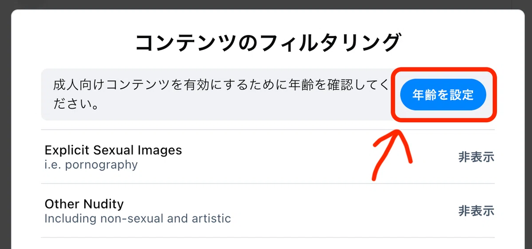Select the Explicit Sexual Images label
532x249 pixels.
113,150
